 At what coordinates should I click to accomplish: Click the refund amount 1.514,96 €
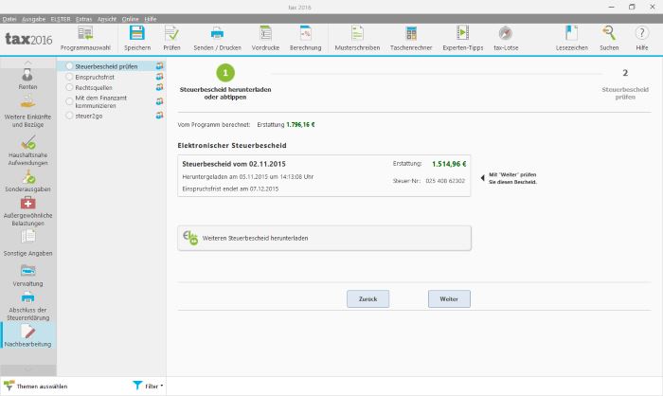(x=449, y=164)
